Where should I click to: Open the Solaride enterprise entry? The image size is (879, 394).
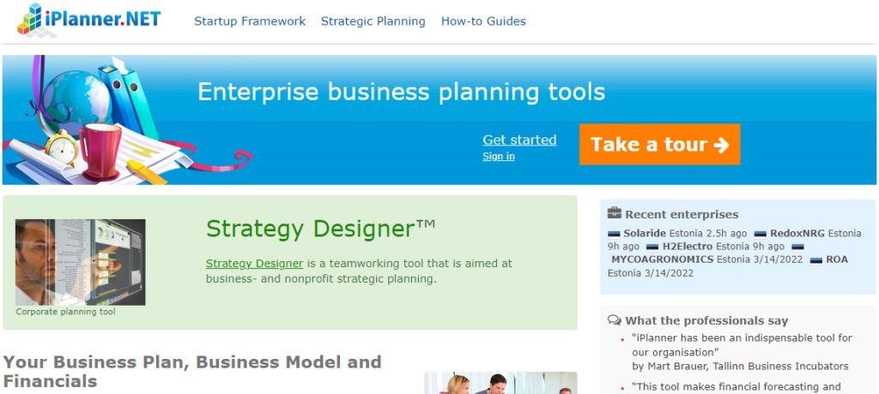pos(645,233)
